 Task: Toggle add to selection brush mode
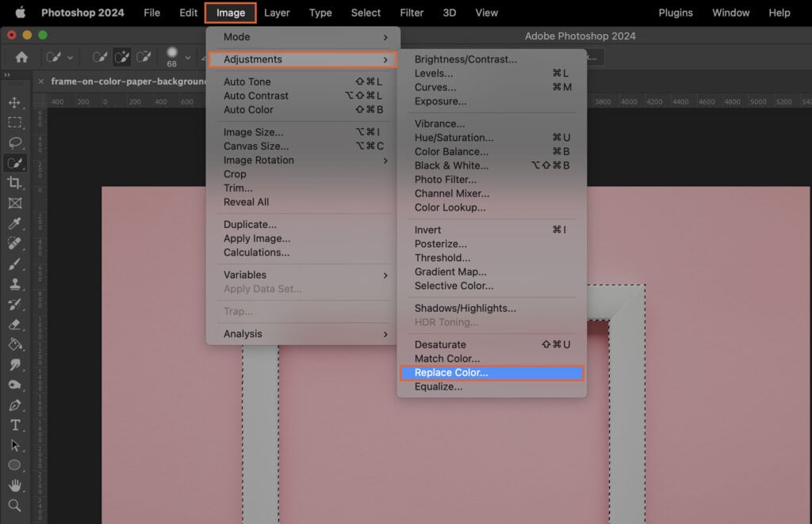tap(123, 57)
